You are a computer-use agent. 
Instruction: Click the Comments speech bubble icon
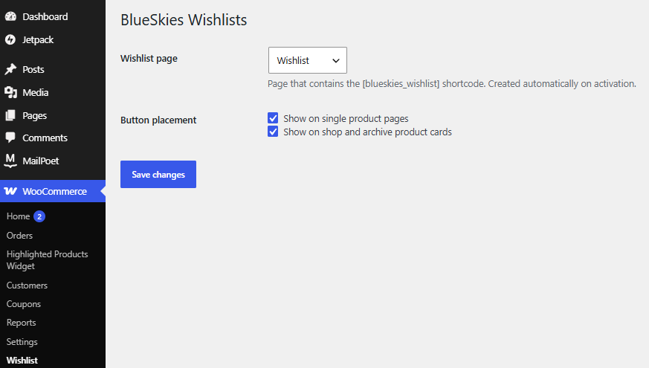(10, 138)
